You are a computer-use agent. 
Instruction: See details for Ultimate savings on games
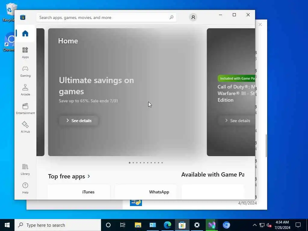[79, 121]
